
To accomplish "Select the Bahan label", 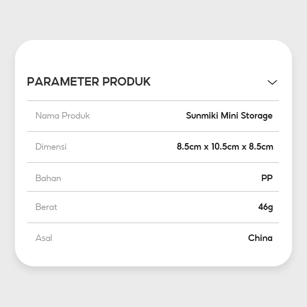I will point(48,178).
